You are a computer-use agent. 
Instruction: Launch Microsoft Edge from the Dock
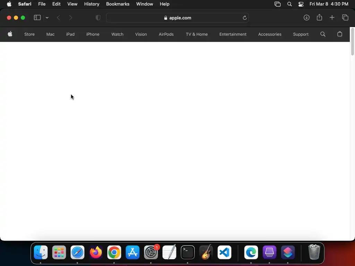click(251, 252)
